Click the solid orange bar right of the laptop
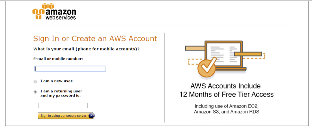Viewport: 312px width, 137px height. 248,54
